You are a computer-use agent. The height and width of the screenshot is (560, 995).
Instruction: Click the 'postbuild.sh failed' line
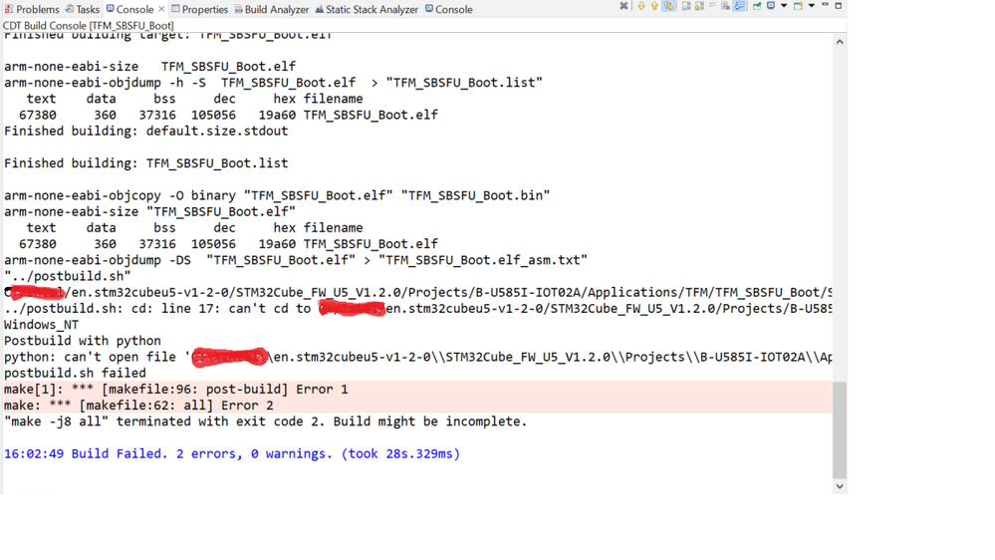coord(75,374)
